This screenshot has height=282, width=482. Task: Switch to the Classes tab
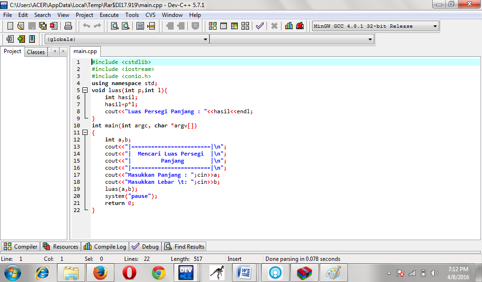point(36,52)
